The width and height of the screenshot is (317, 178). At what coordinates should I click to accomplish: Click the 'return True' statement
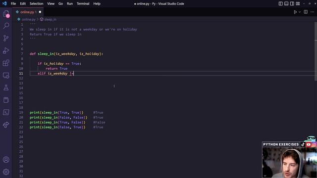[x=56, y=68]
